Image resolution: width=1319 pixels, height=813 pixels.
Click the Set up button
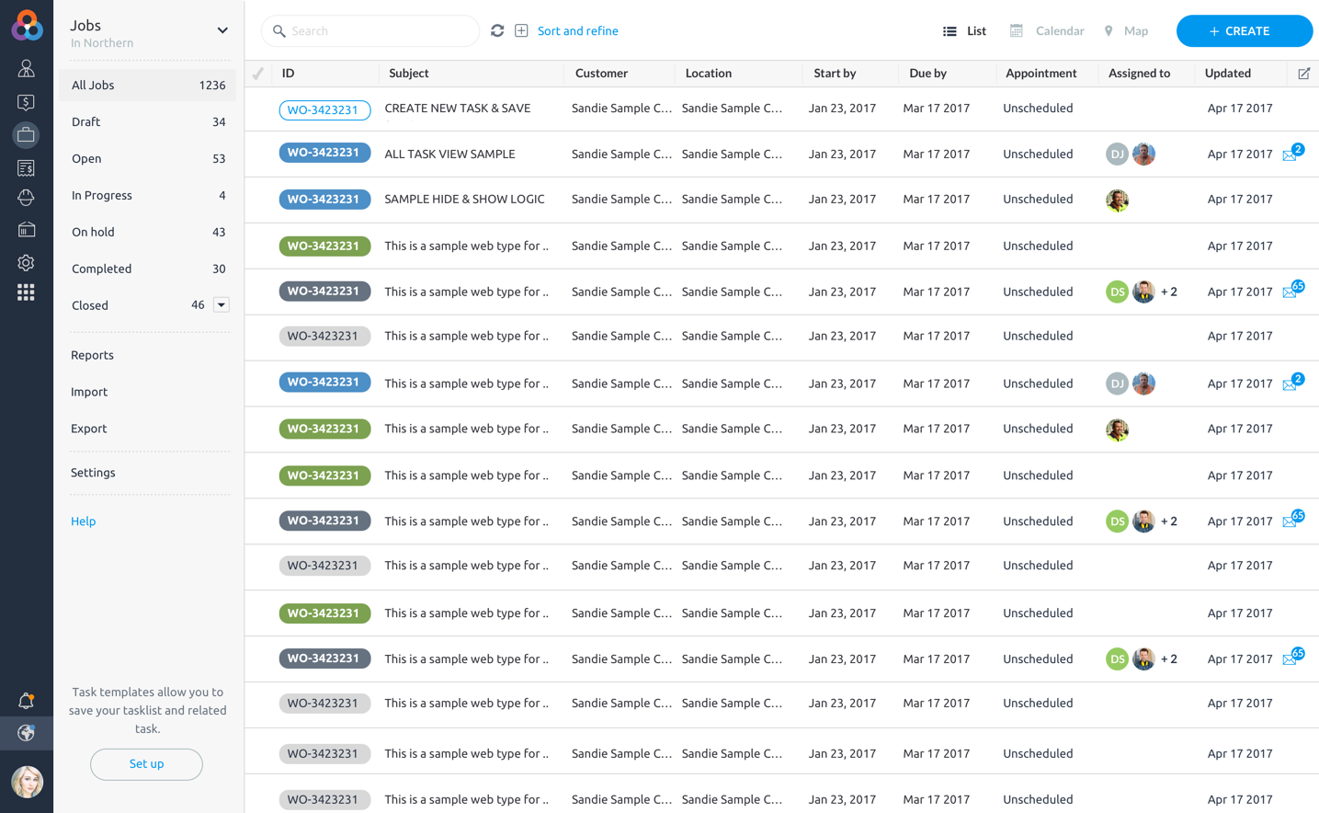coord(146,764)
